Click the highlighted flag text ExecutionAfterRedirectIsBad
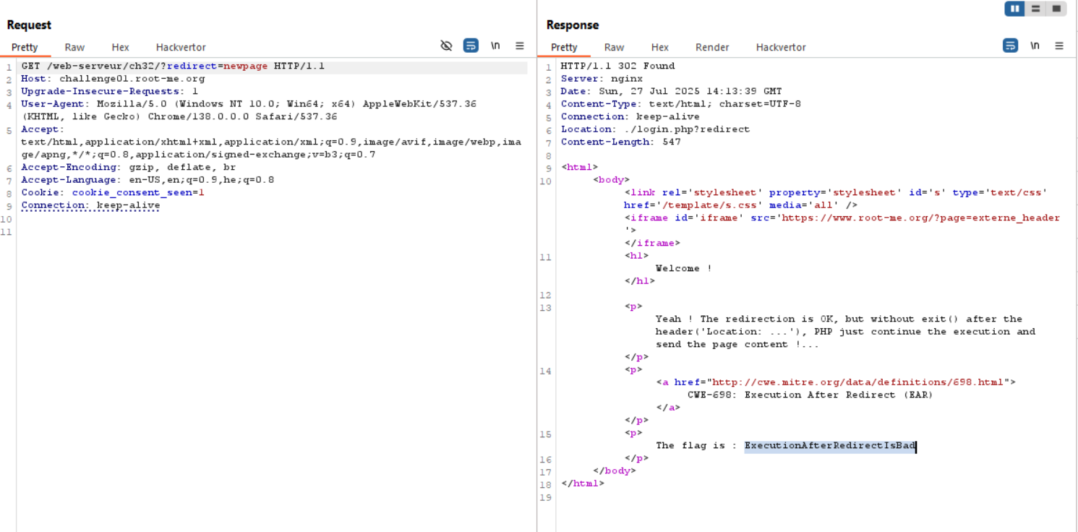This screenshot has width=1078, height=532. [x=830, y=445]
